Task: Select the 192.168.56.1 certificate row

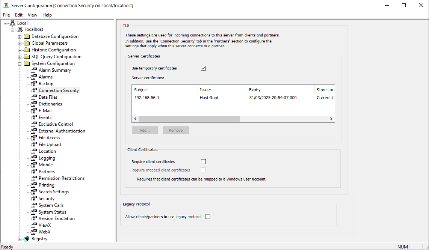Action: pos(147,98)
